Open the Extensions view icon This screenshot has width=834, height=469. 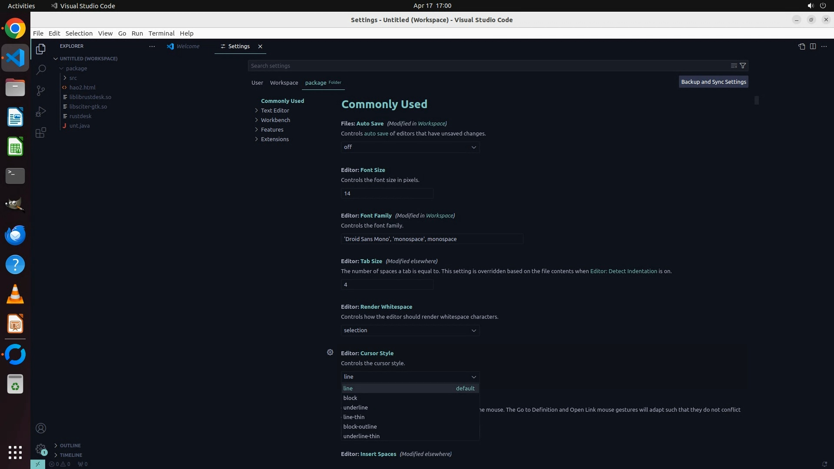point(41,132)
